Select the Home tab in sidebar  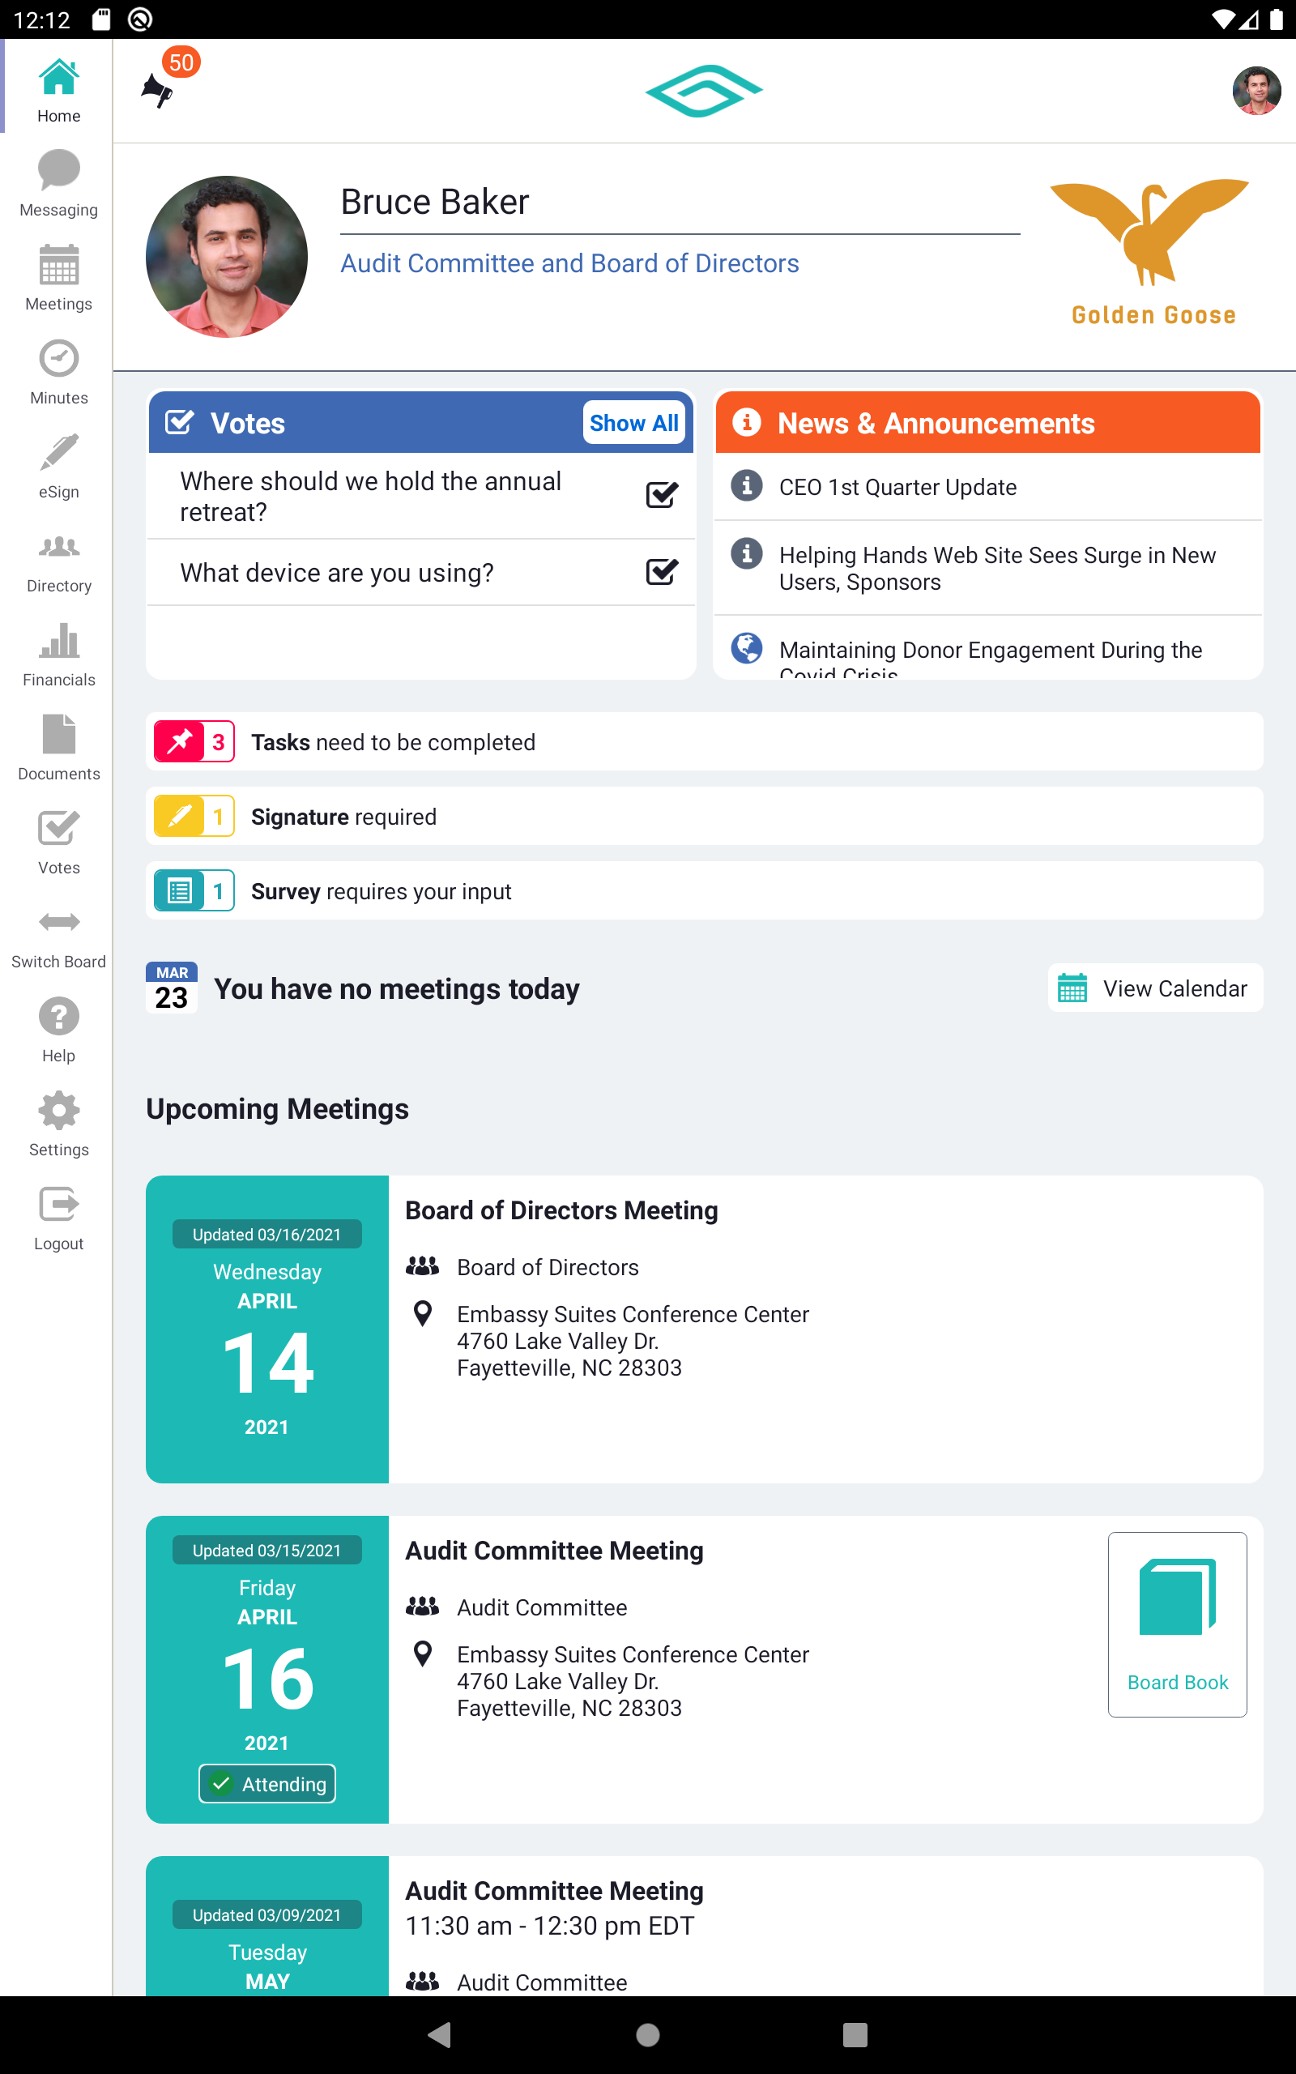point(58,89)
